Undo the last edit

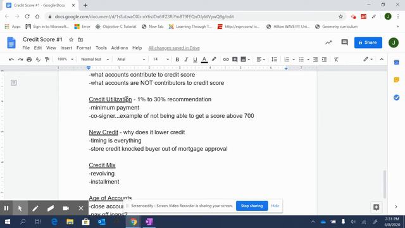point(11,60)
